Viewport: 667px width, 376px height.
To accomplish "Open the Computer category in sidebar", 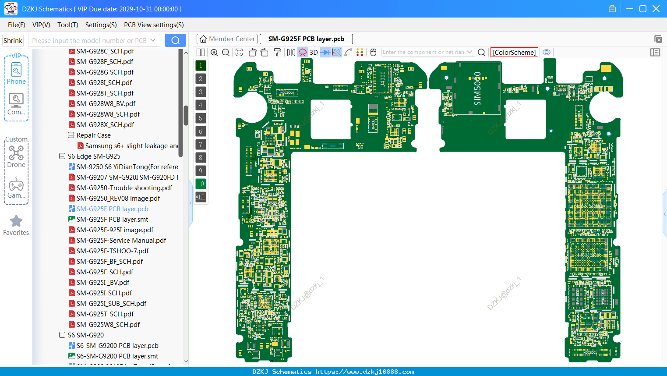I will tap(16, 104).
